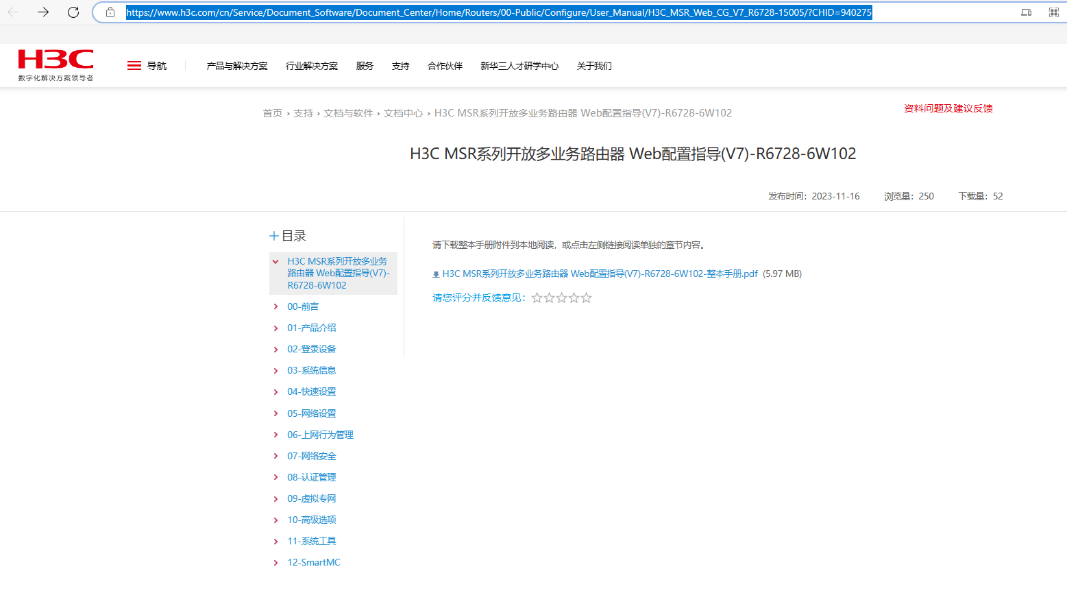Image resolution: width=1067 pixels, height=593 pixels.
Task: Expand the chevron next to 05-网络设置
Action: 275,414
